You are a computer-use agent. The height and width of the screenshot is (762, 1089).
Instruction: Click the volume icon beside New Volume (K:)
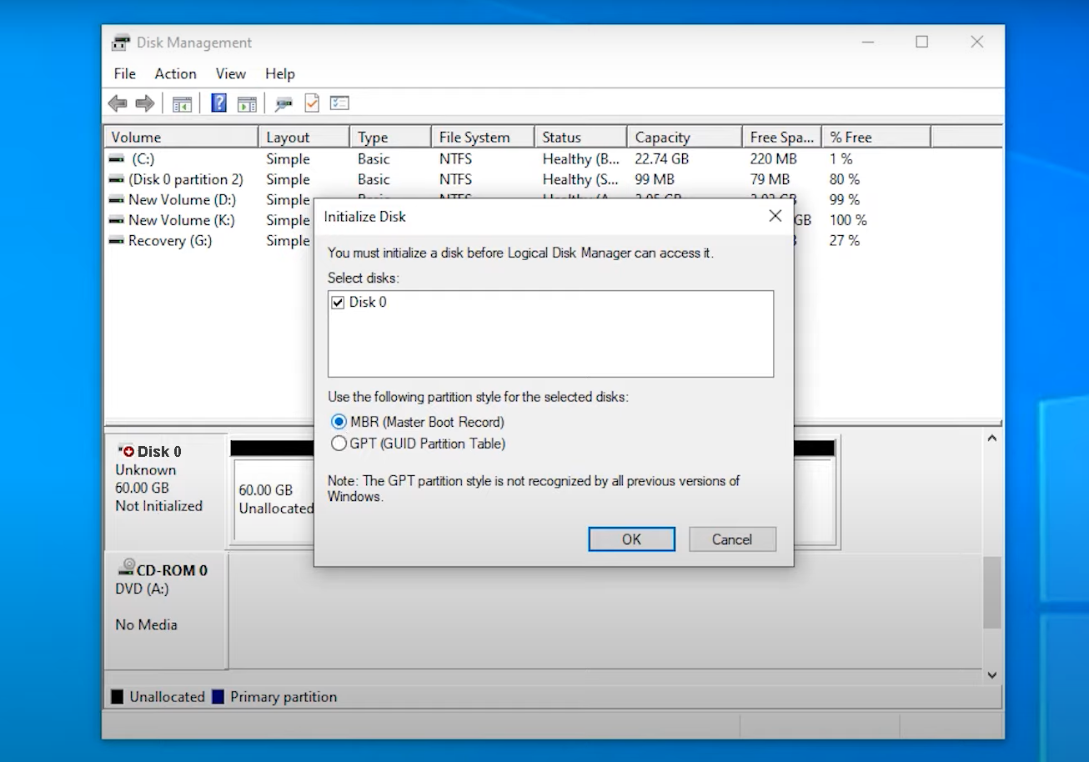(116, 220)
